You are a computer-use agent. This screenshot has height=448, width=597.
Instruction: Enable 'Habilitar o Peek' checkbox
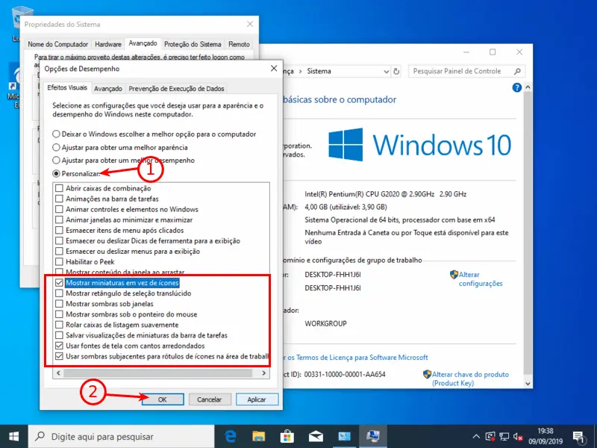coord(59,262)
